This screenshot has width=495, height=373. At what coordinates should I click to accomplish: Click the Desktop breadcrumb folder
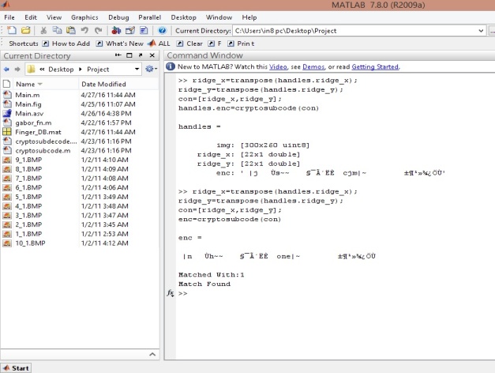tap(61, 70)
